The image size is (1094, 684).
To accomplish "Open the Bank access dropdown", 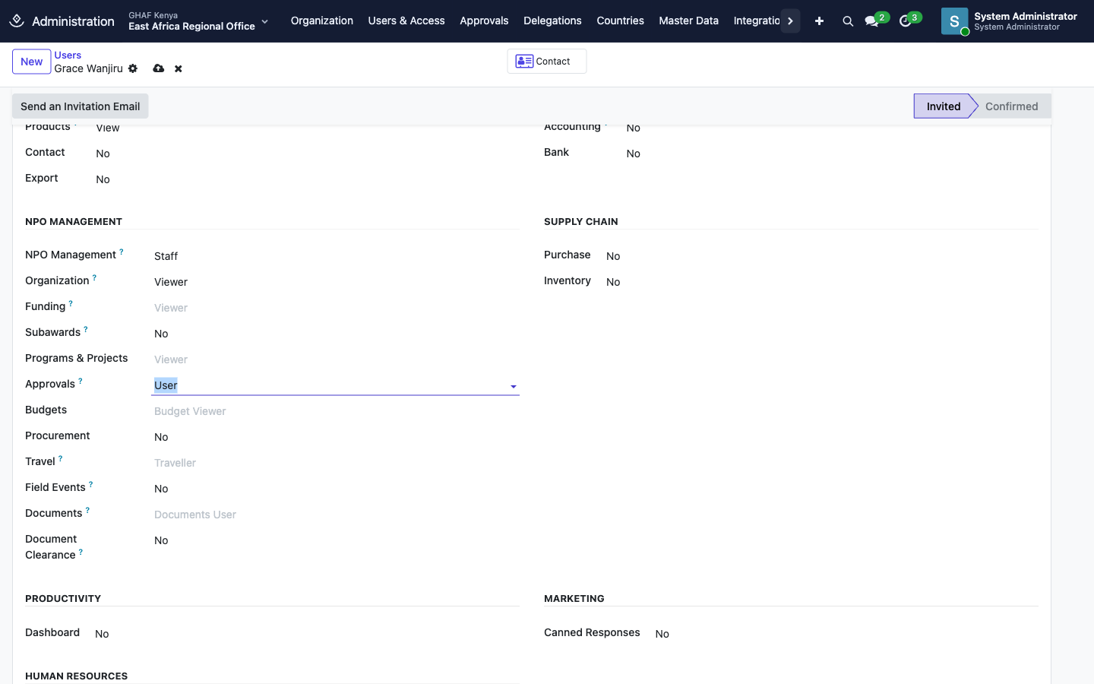I will [831, 154].
